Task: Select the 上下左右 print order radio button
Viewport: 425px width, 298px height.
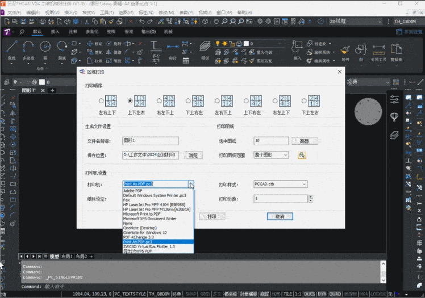Action: tap(130, 100)
